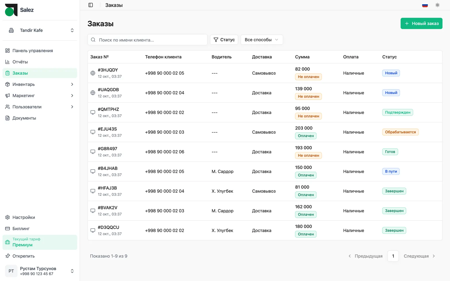This screenshot has width=450, height=281.
Task: Click the monitor icon on order #D3QQCU
Action: [x=93, y=231]
